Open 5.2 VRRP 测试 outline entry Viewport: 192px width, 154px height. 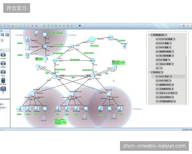[x=164, y=81]
